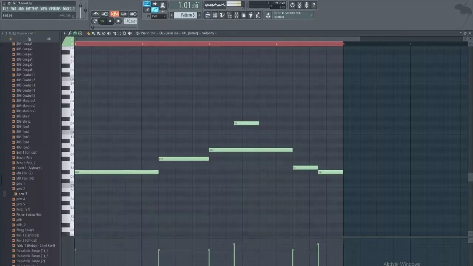Open the Mixer from the main toolbar

click(236, 15)
